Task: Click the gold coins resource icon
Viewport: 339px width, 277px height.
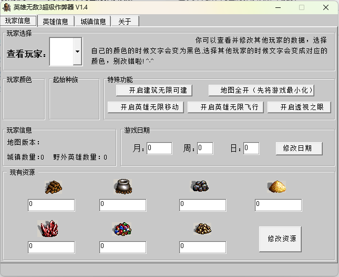Action: click(x=202, y=229)
